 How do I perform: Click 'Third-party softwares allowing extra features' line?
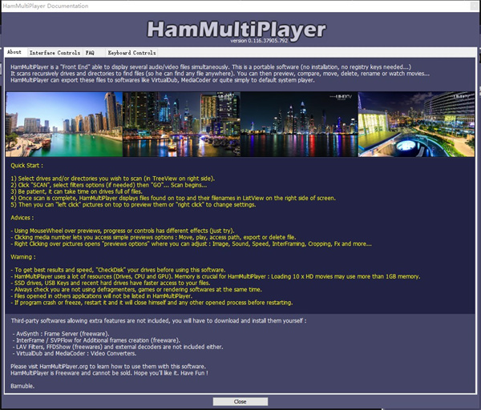coord(159,321)
